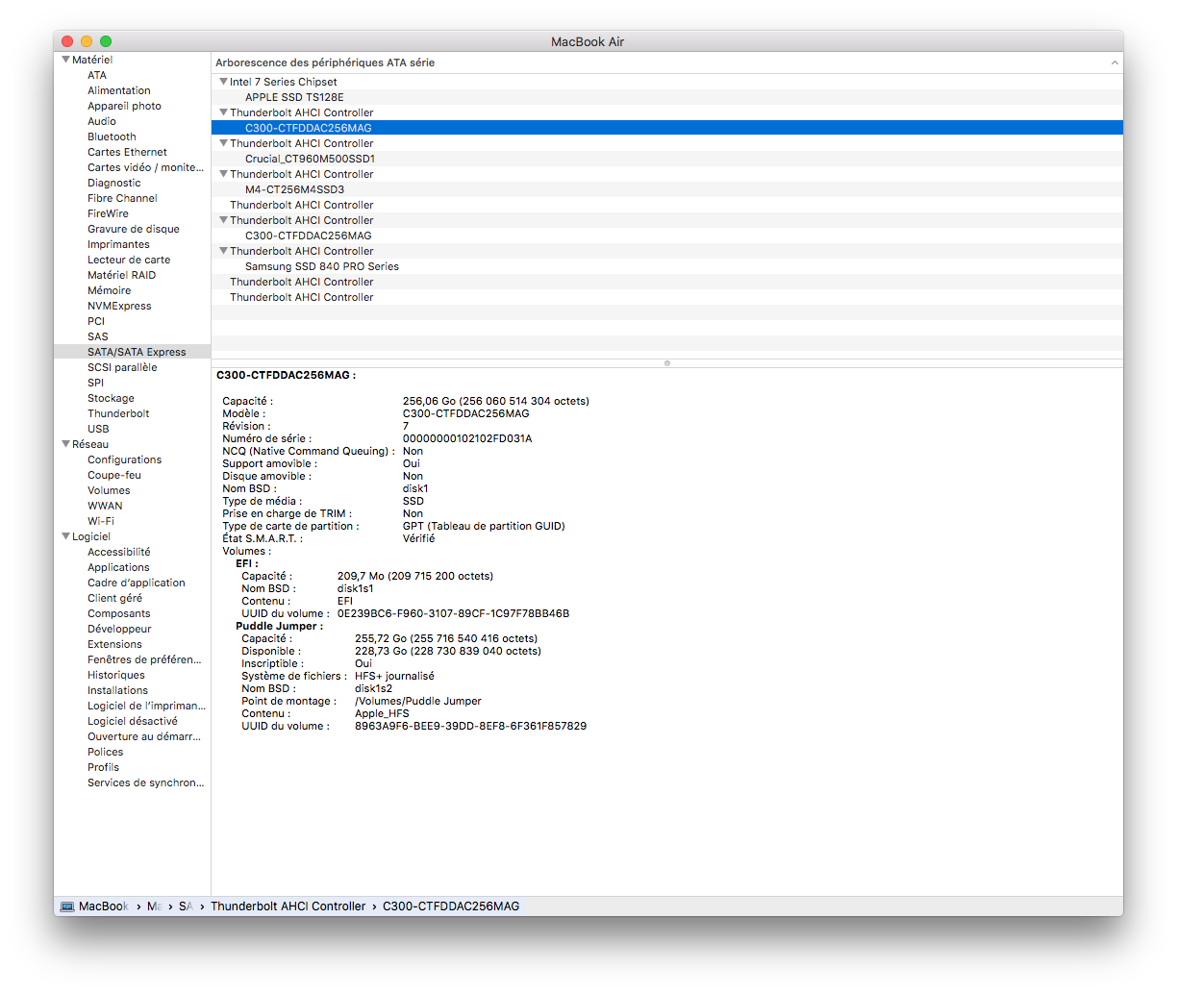Image resolution: width=1177 pixels, height=993 pixels.
Task: Open Historiques entry
Action: point(116,675)
